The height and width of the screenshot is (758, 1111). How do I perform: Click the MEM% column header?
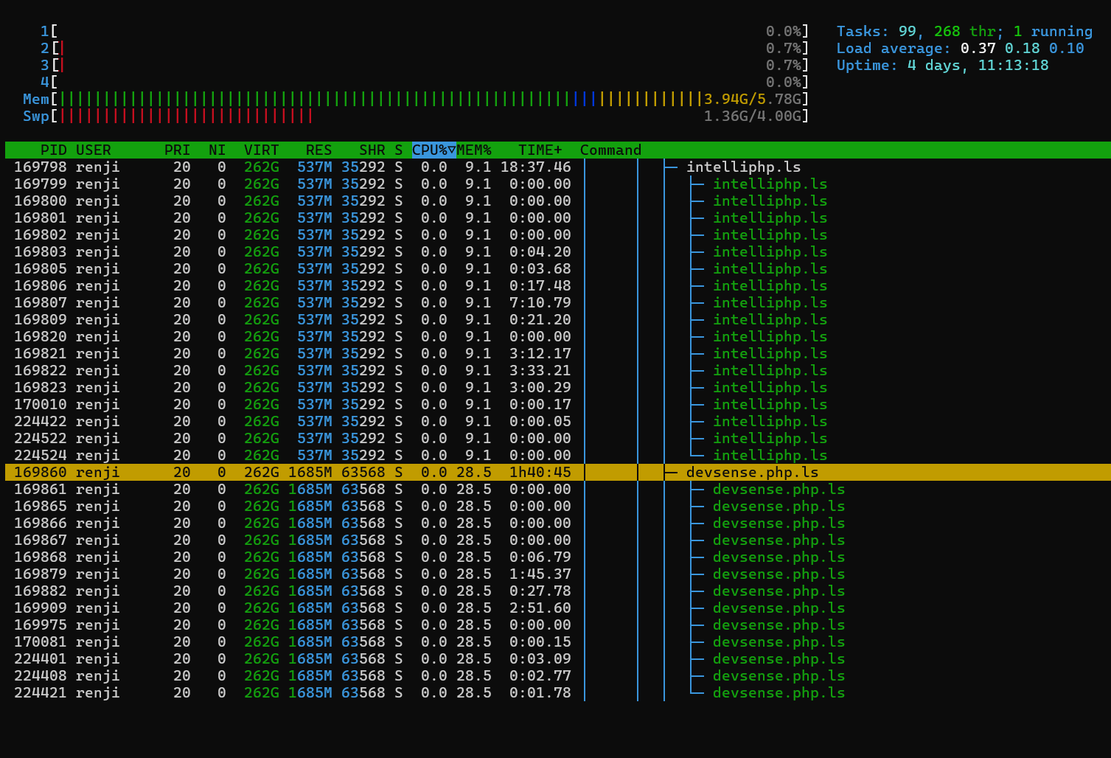474,150
